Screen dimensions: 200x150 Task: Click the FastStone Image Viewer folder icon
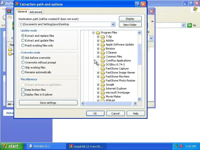(103, 72)
